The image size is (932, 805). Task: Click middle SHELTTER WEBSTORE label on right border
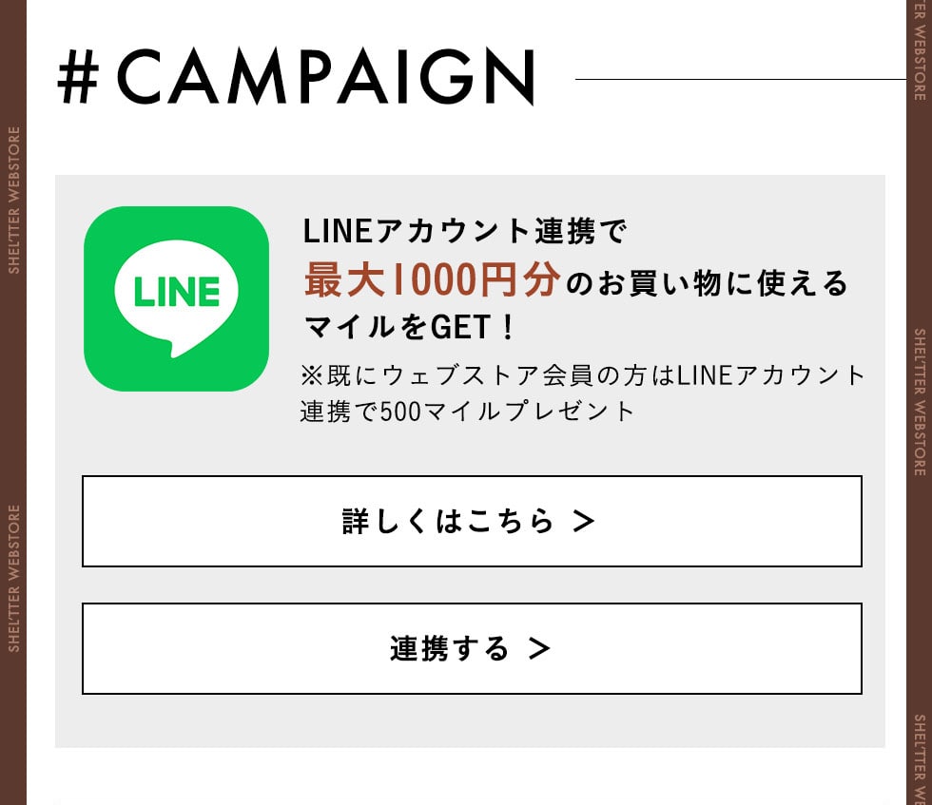920,402
